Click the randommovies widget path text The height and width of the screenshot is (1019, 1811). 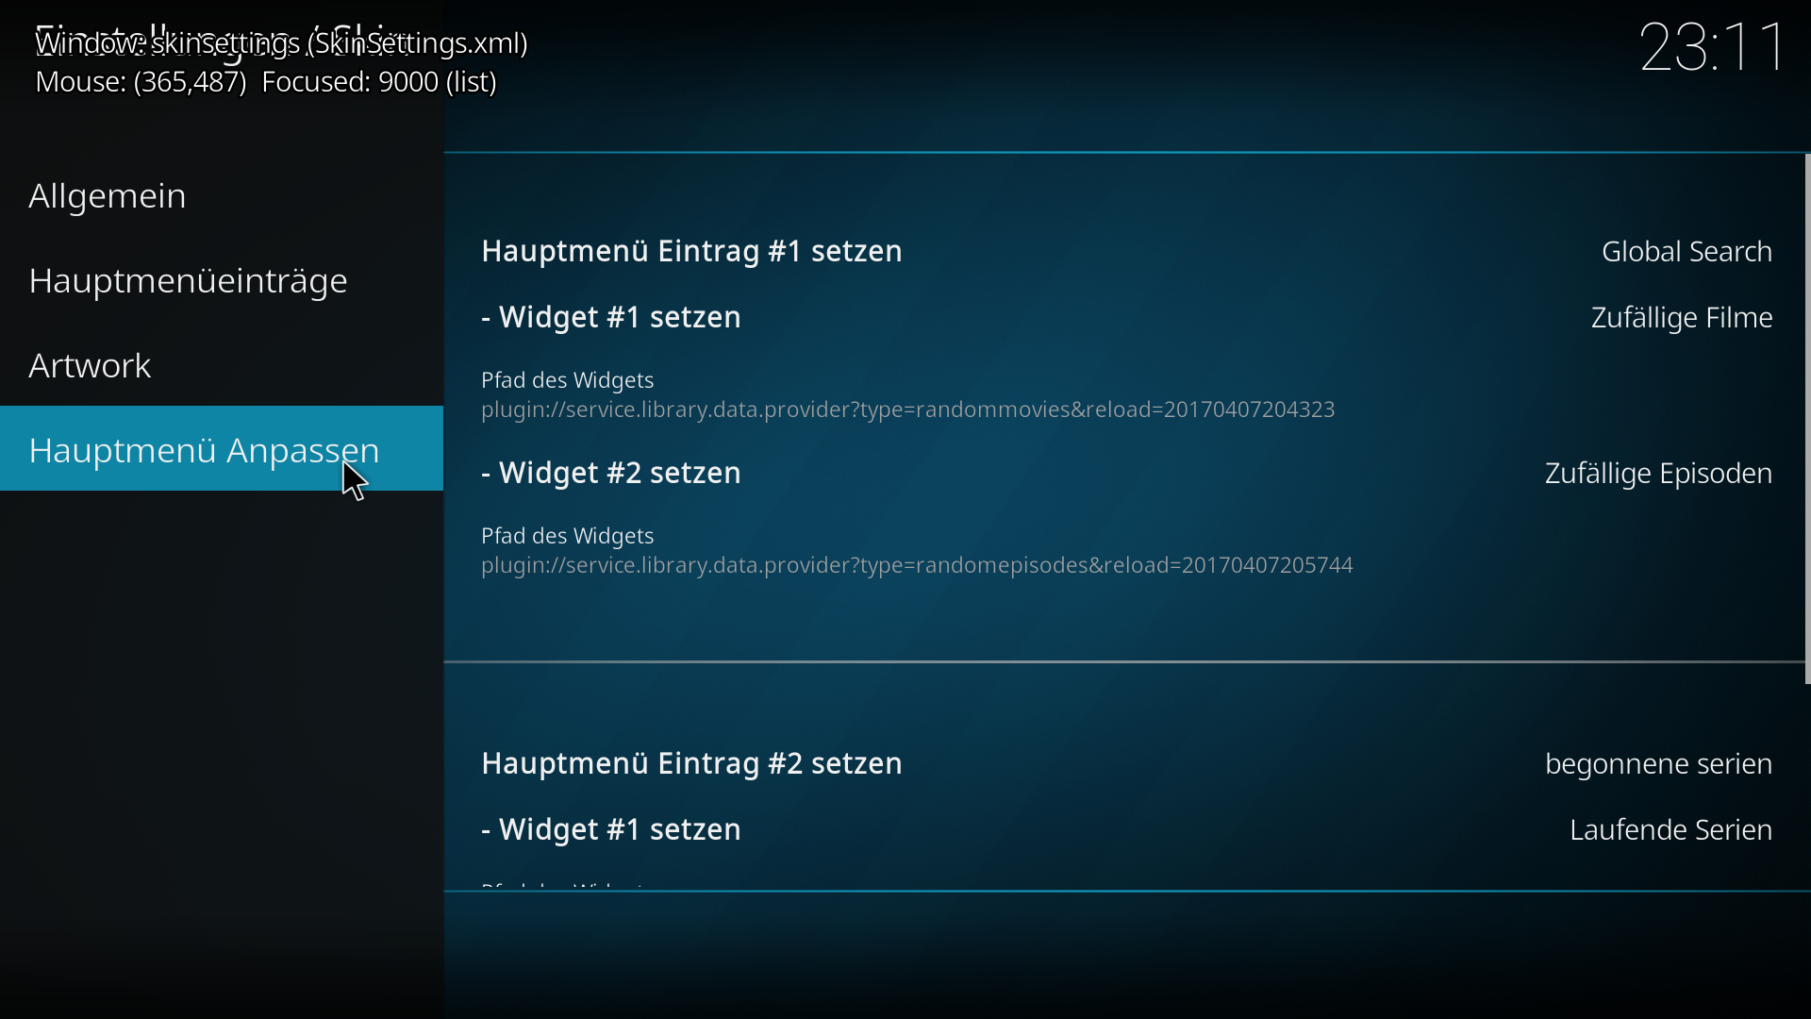tap(908, 410)
